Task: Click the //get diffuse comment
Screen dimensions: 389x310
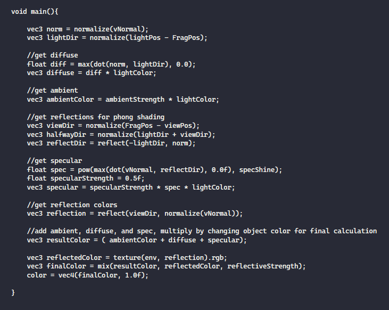Action: (52, 55)
